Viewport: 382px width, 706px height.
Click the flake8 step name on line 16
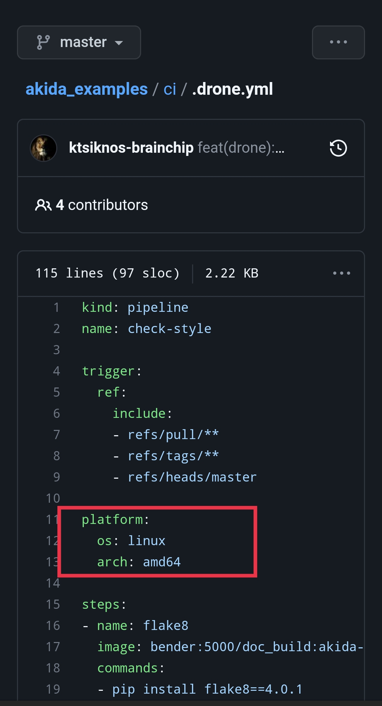coord(166,626)
